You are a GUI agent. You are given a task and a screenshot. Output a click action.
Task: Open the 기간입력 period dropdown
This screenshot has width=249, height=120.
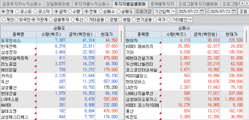coord(174,12)
